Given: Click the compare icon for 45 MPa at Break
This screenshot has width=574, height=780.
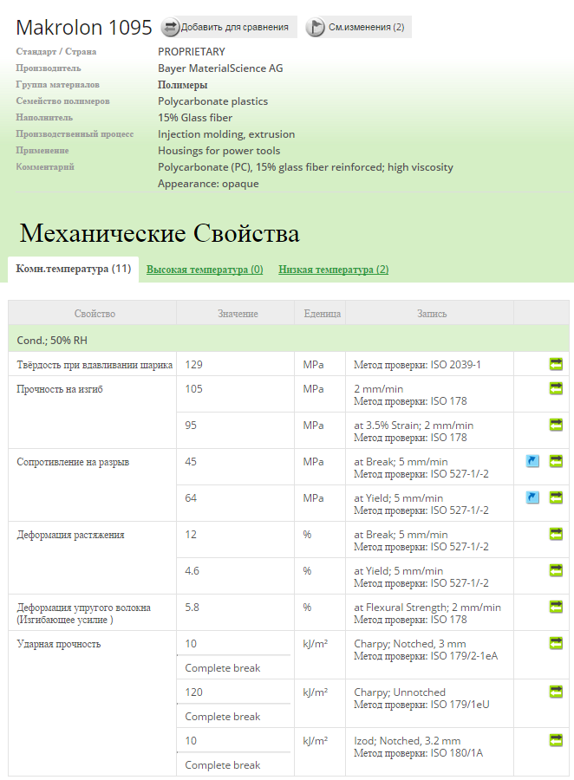Looking at the screenshot, I should click(556, 461).
